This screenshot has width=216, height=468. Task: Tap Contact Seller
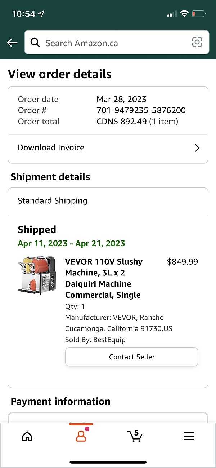pos(131,357)
